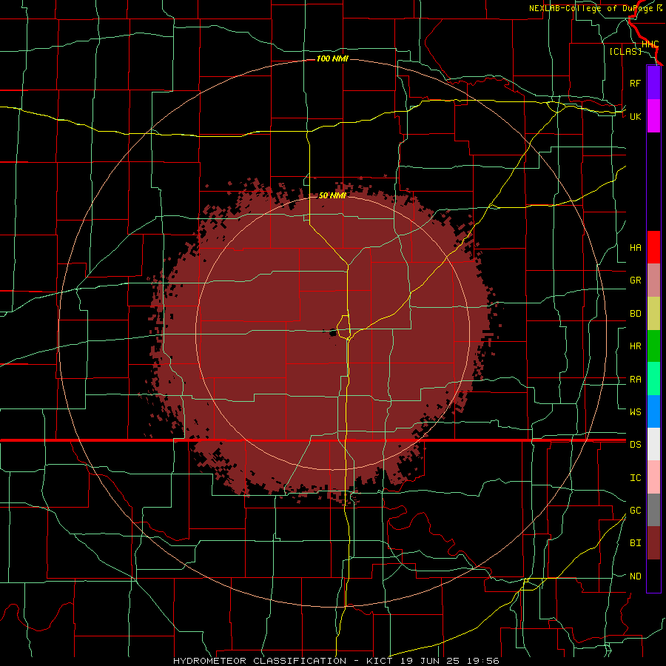Click the BI legend label

(636, 543)
